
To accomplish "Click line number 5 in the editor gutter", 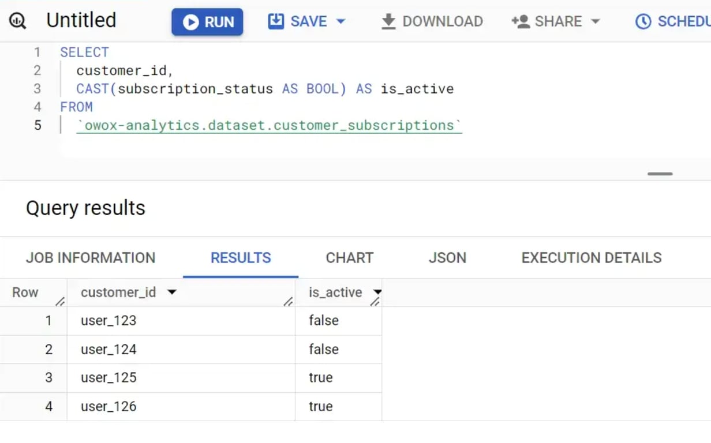I will [38, 125].
